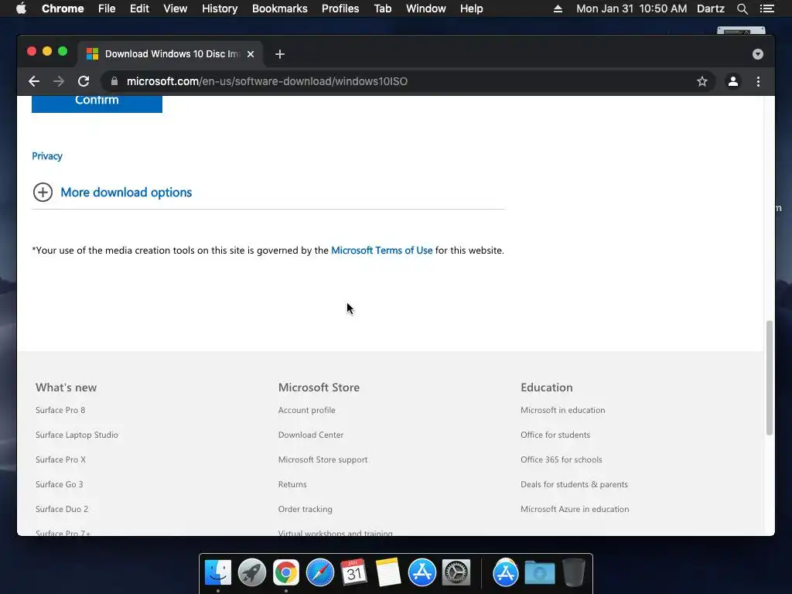Open a new tab with the plus button

[280, 54]
